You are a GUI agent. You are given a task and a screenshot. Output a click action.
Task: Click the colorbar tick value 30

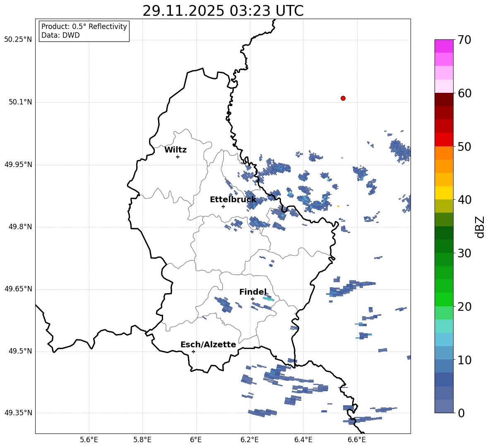pyautogui.click(x=464, y=253)
